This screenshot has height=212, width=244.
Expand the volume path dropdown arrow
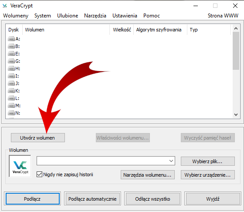171,161
